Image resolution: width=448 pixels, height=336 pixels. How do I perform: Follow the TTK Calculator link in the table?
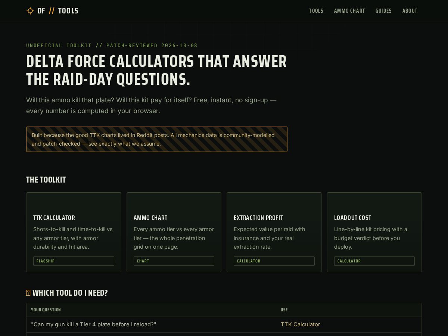coord(300,324)
